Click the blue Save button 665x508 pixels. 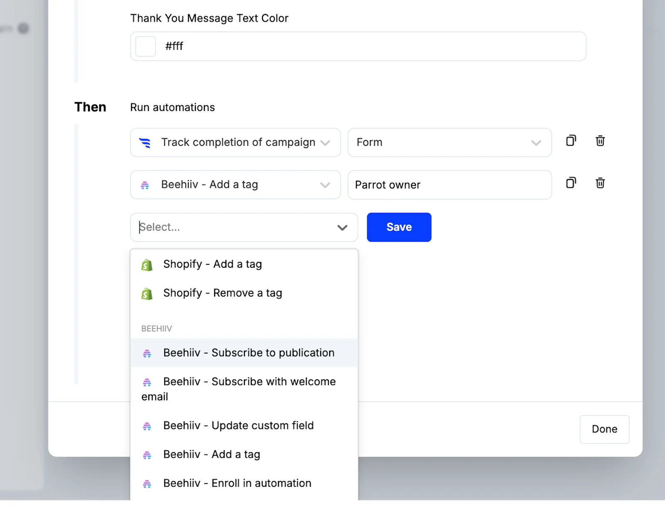pyautogui.click(x=399, y=227)
